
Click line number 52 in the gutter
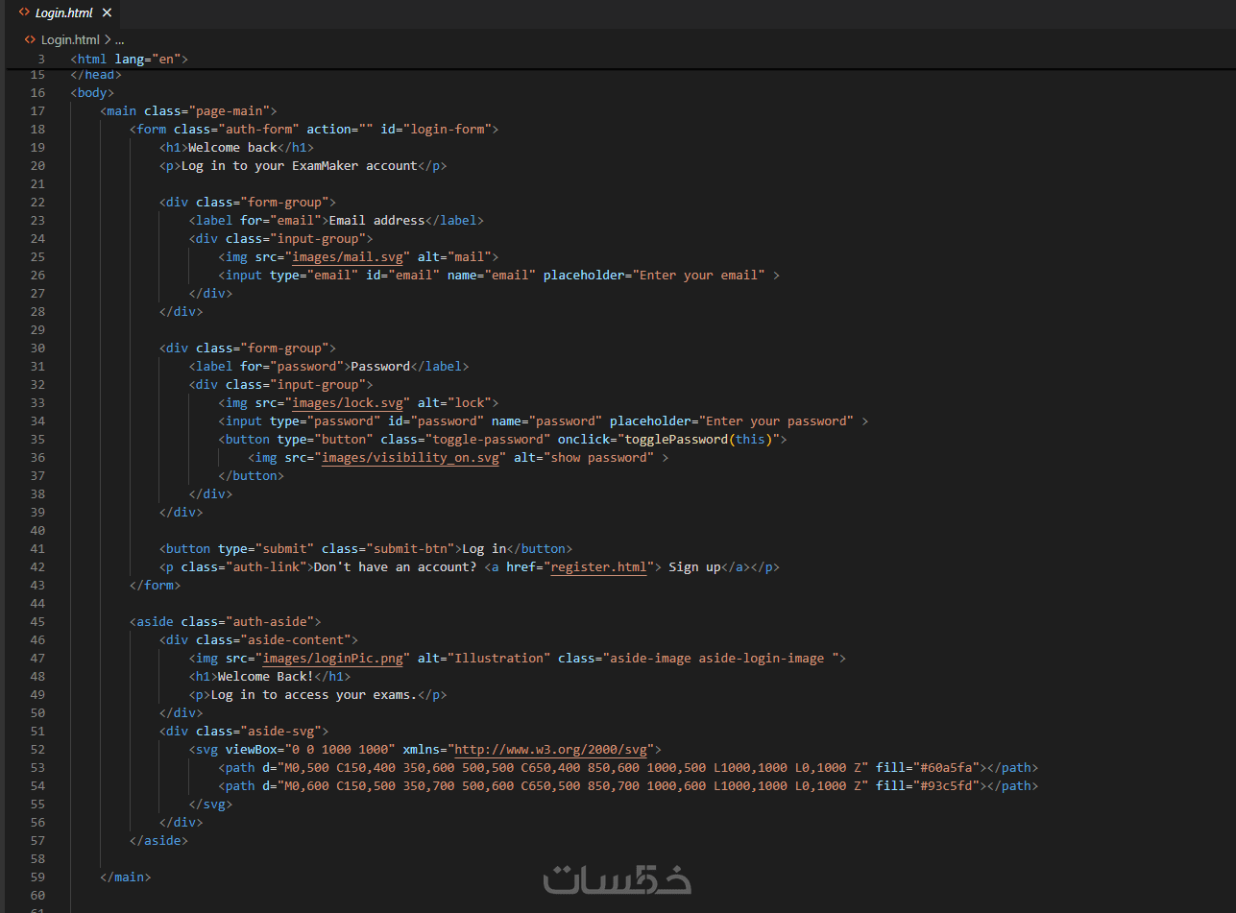[37, 749]
